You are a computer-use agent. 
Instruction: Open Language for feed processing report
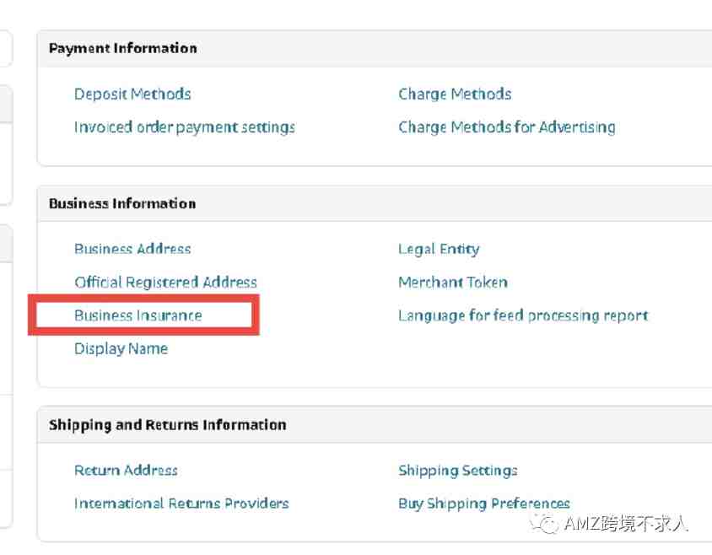[523, 315]
